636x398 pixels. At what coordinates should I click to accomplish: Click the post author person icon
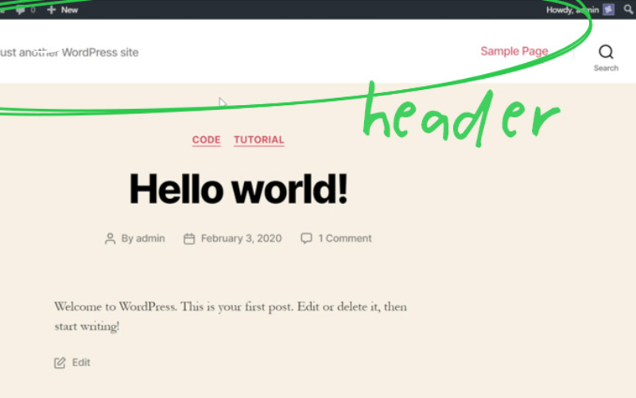110,238
